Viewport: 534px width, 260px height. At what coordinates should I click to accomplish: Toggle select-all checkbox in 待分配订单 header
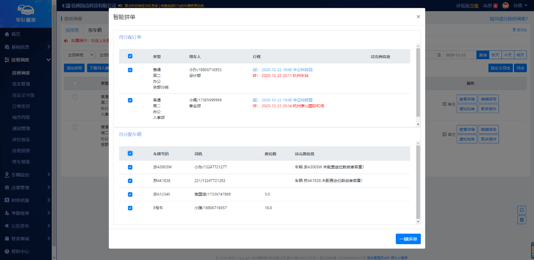click(130, 56)
